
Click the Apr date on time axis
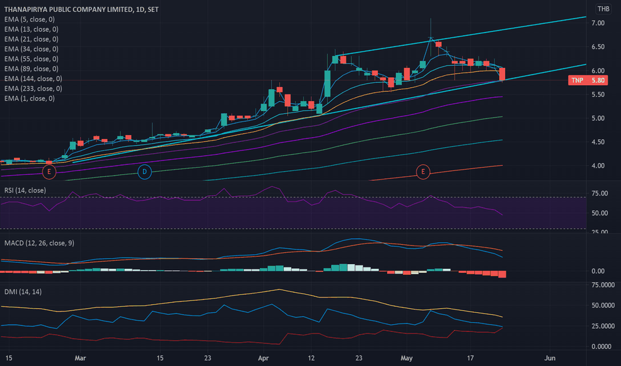click(x=263, y=358)
